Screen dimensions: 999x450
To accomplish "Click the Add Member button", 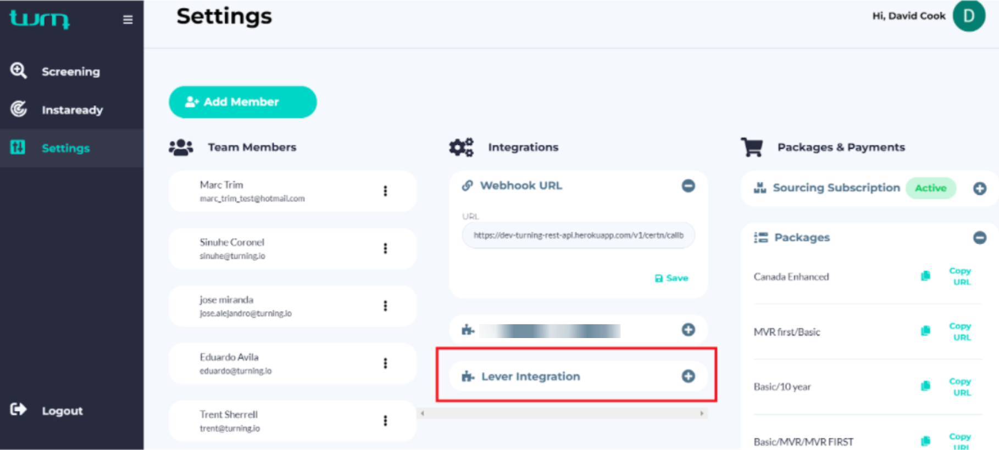I will [242, 102].
